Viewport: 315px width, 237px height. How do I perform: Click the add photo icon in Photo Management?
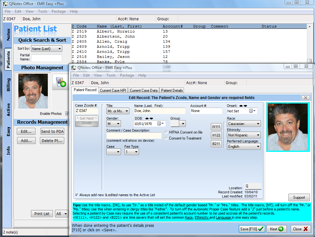61,82
